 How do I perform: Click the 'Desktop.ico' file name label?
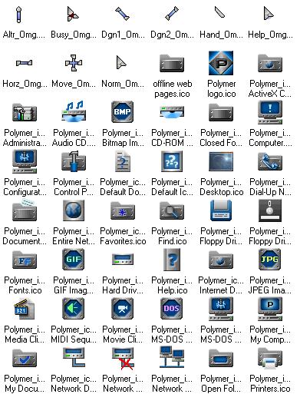click(x=222, y=192)
